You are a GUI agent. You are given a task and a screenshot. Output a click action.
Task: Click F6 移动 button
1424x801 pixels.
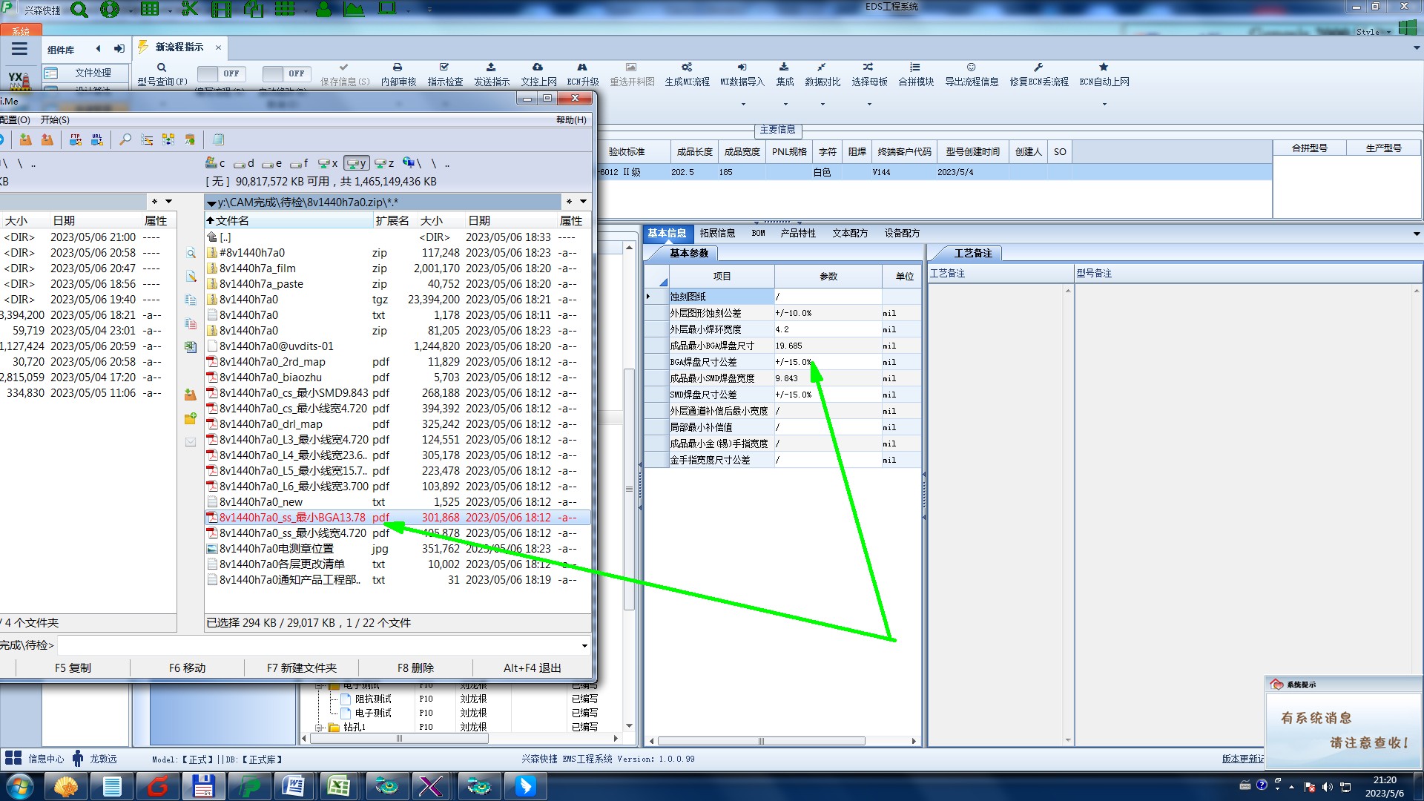(x=187, y=667)
